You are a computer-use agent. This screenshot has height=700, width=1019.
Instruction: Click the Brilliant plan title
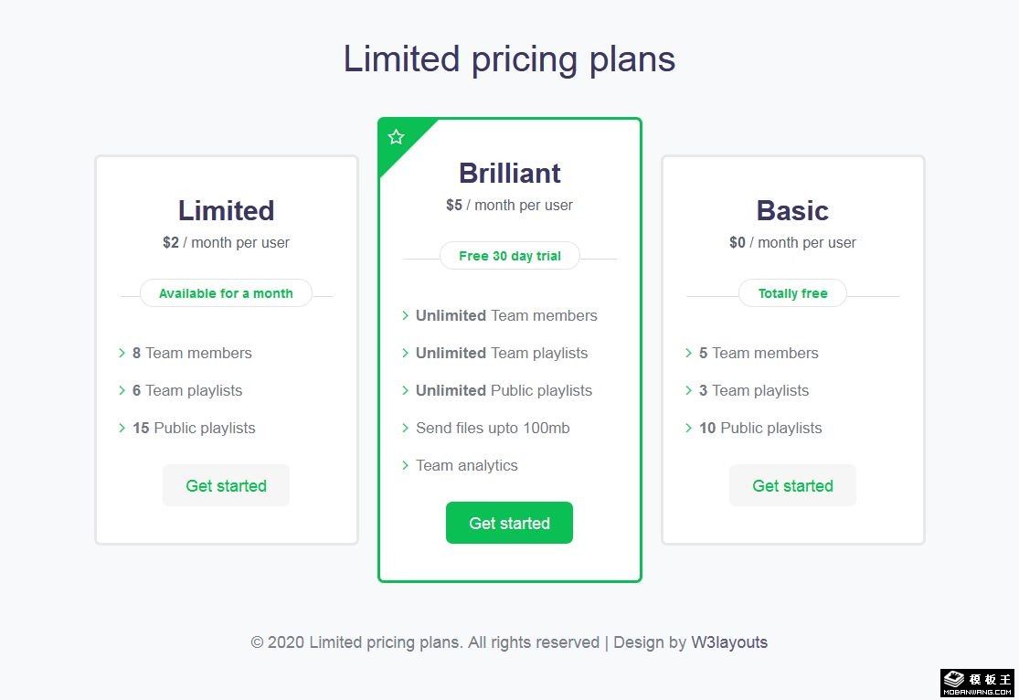[x=510, y=173]
